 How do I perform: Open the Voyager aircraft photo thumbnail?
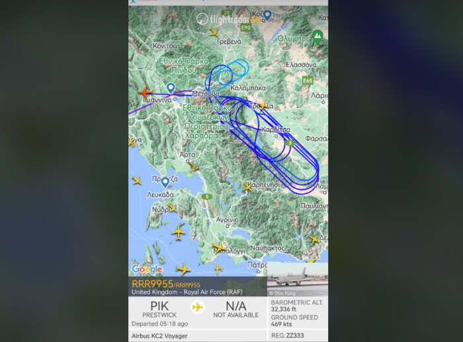point(298,279)
